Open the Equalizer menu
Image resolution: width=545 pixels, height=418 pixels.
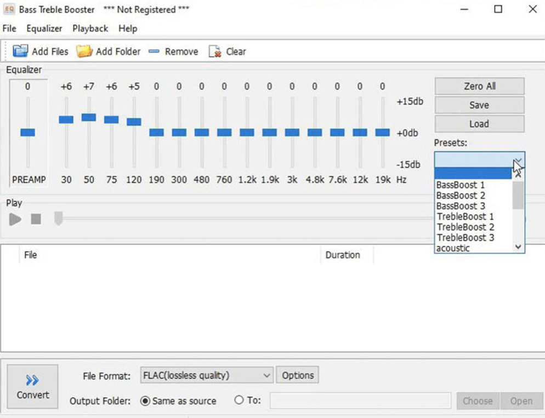44,28
